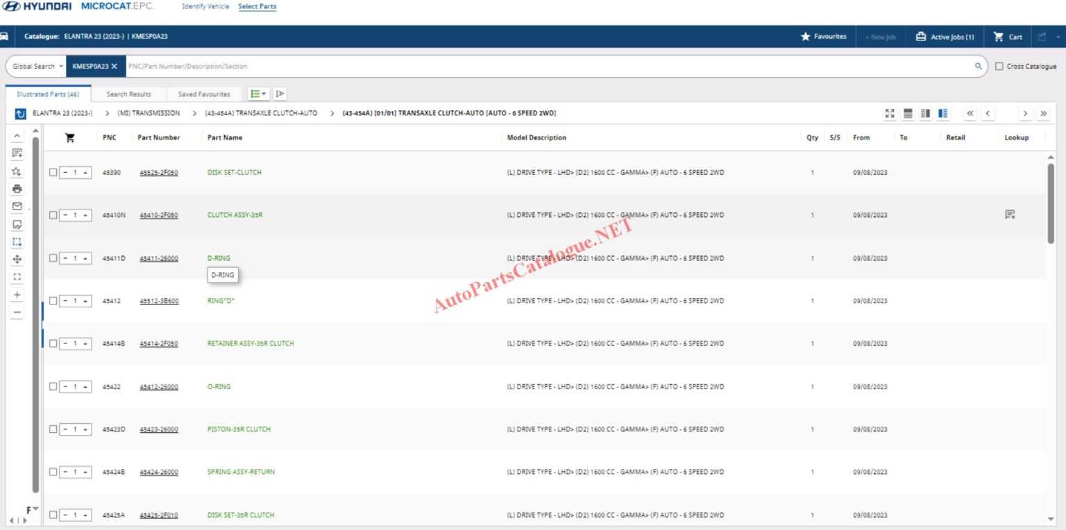Activate the marquee selection tool icon
This screenshot has width=1066, height=530.
[17, 241]
